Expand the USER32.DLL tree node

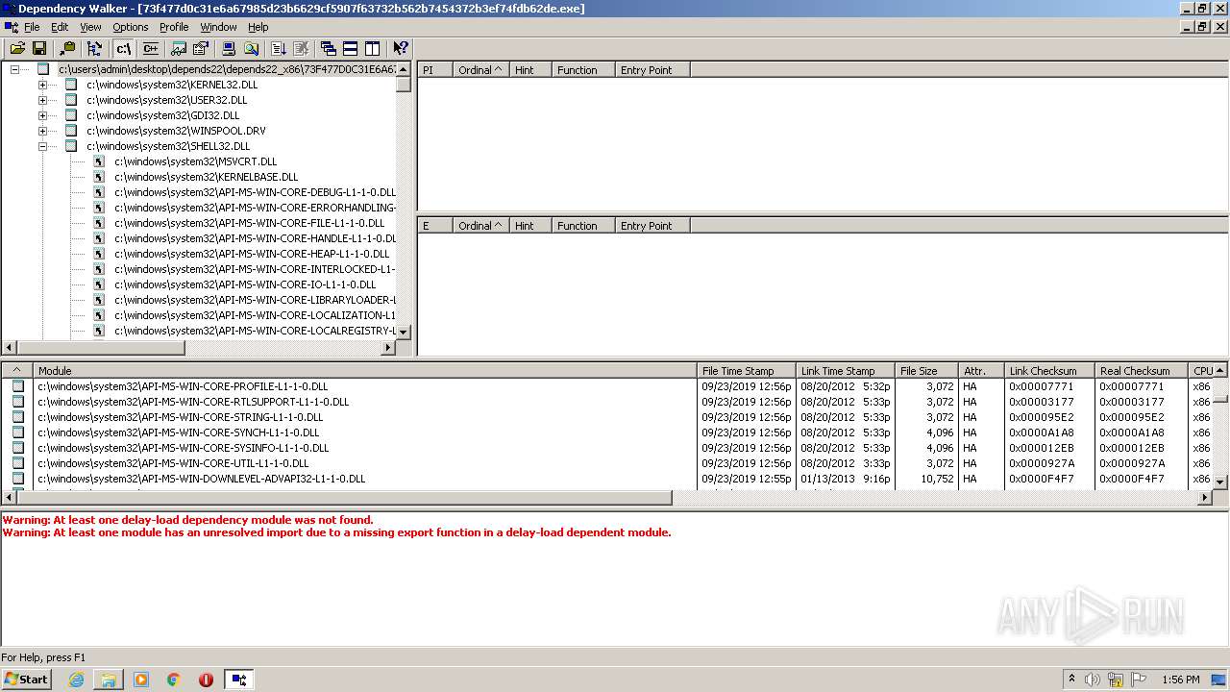click(x=42, y=100)
